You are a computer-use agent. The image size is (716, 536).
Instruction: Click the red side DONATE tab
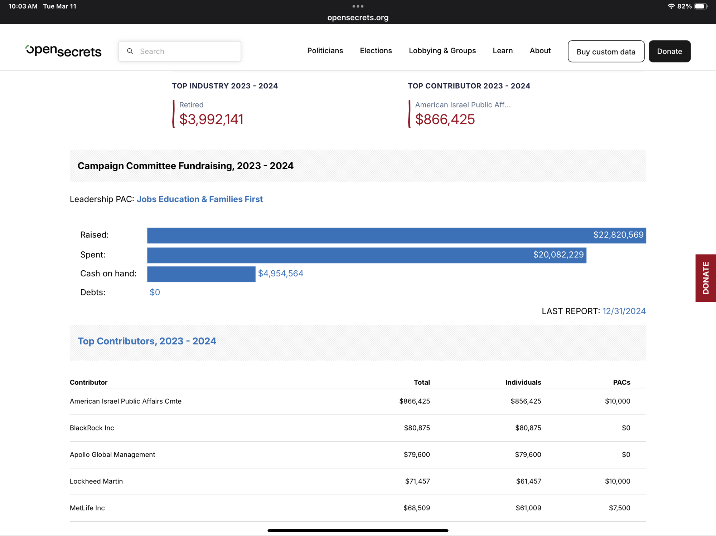pos(705,278)
